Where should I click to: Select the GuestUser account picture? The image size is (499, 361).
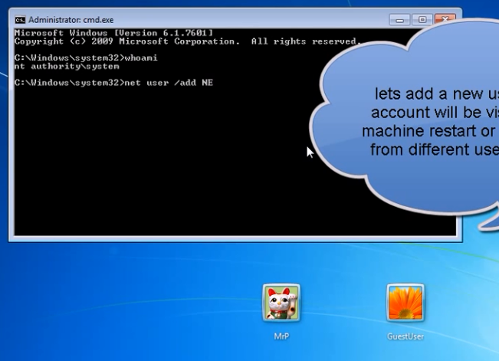(405, 303)
